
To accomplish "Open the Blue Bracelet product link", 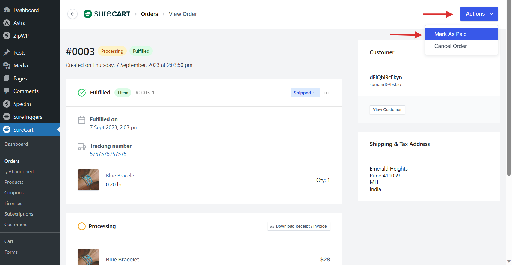I will [x=121, y=176].
